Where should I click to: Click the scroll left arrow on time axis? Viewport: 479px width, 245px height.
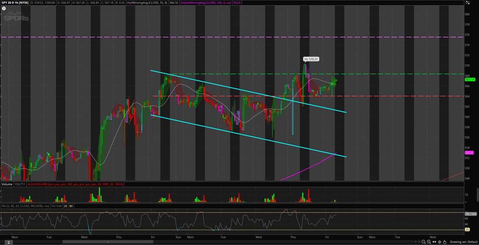[x=416, y=242]
